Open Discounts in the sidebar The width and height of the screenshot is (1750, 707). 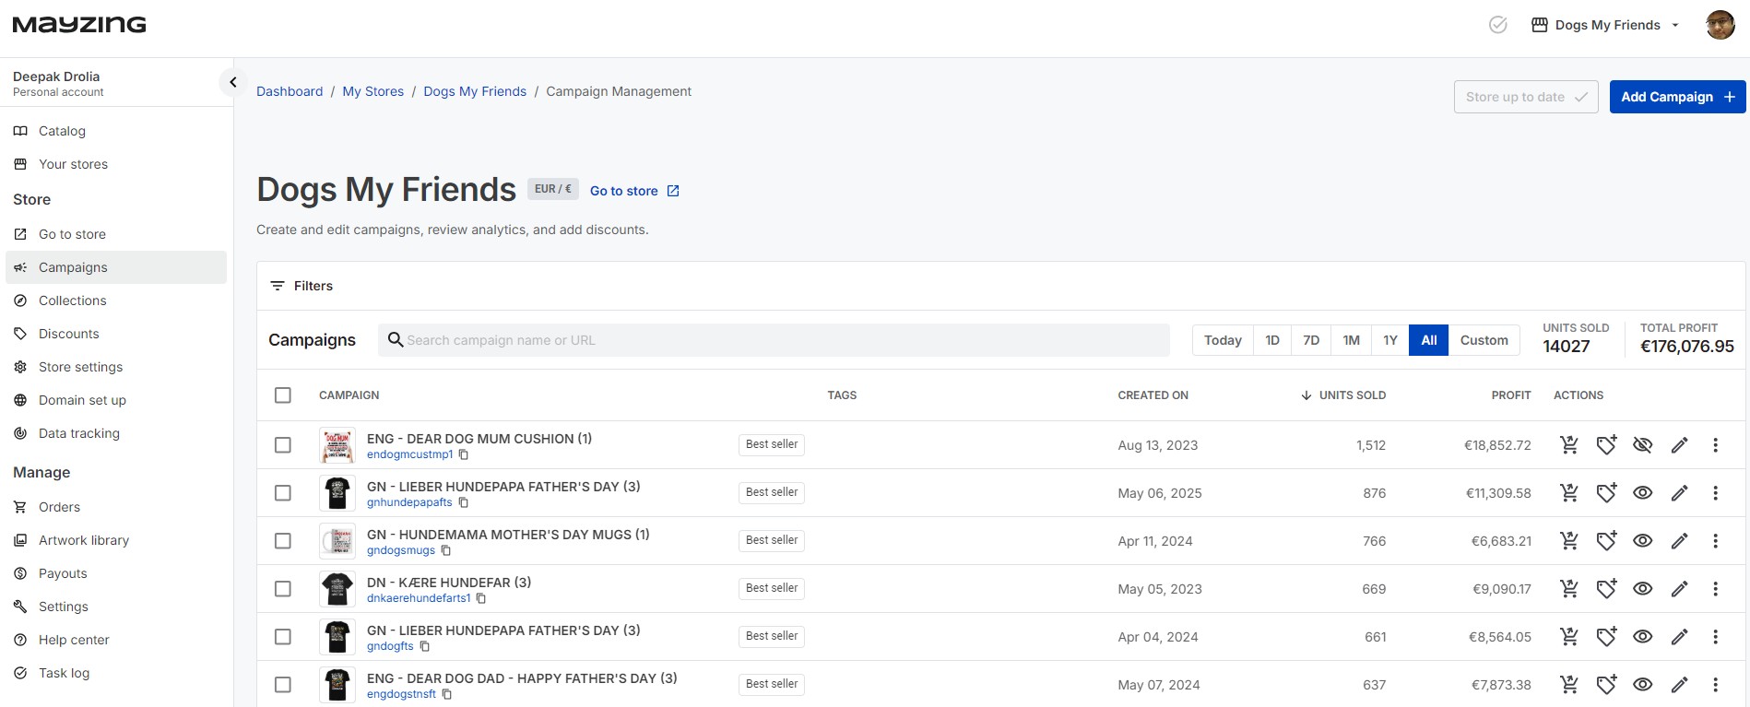coord(68,334)
